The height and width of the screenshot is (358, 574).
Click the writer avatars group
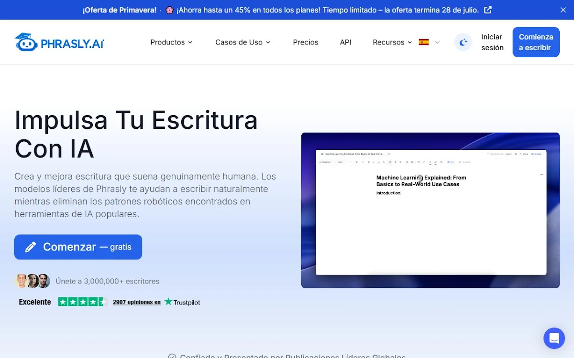[33, 281]
